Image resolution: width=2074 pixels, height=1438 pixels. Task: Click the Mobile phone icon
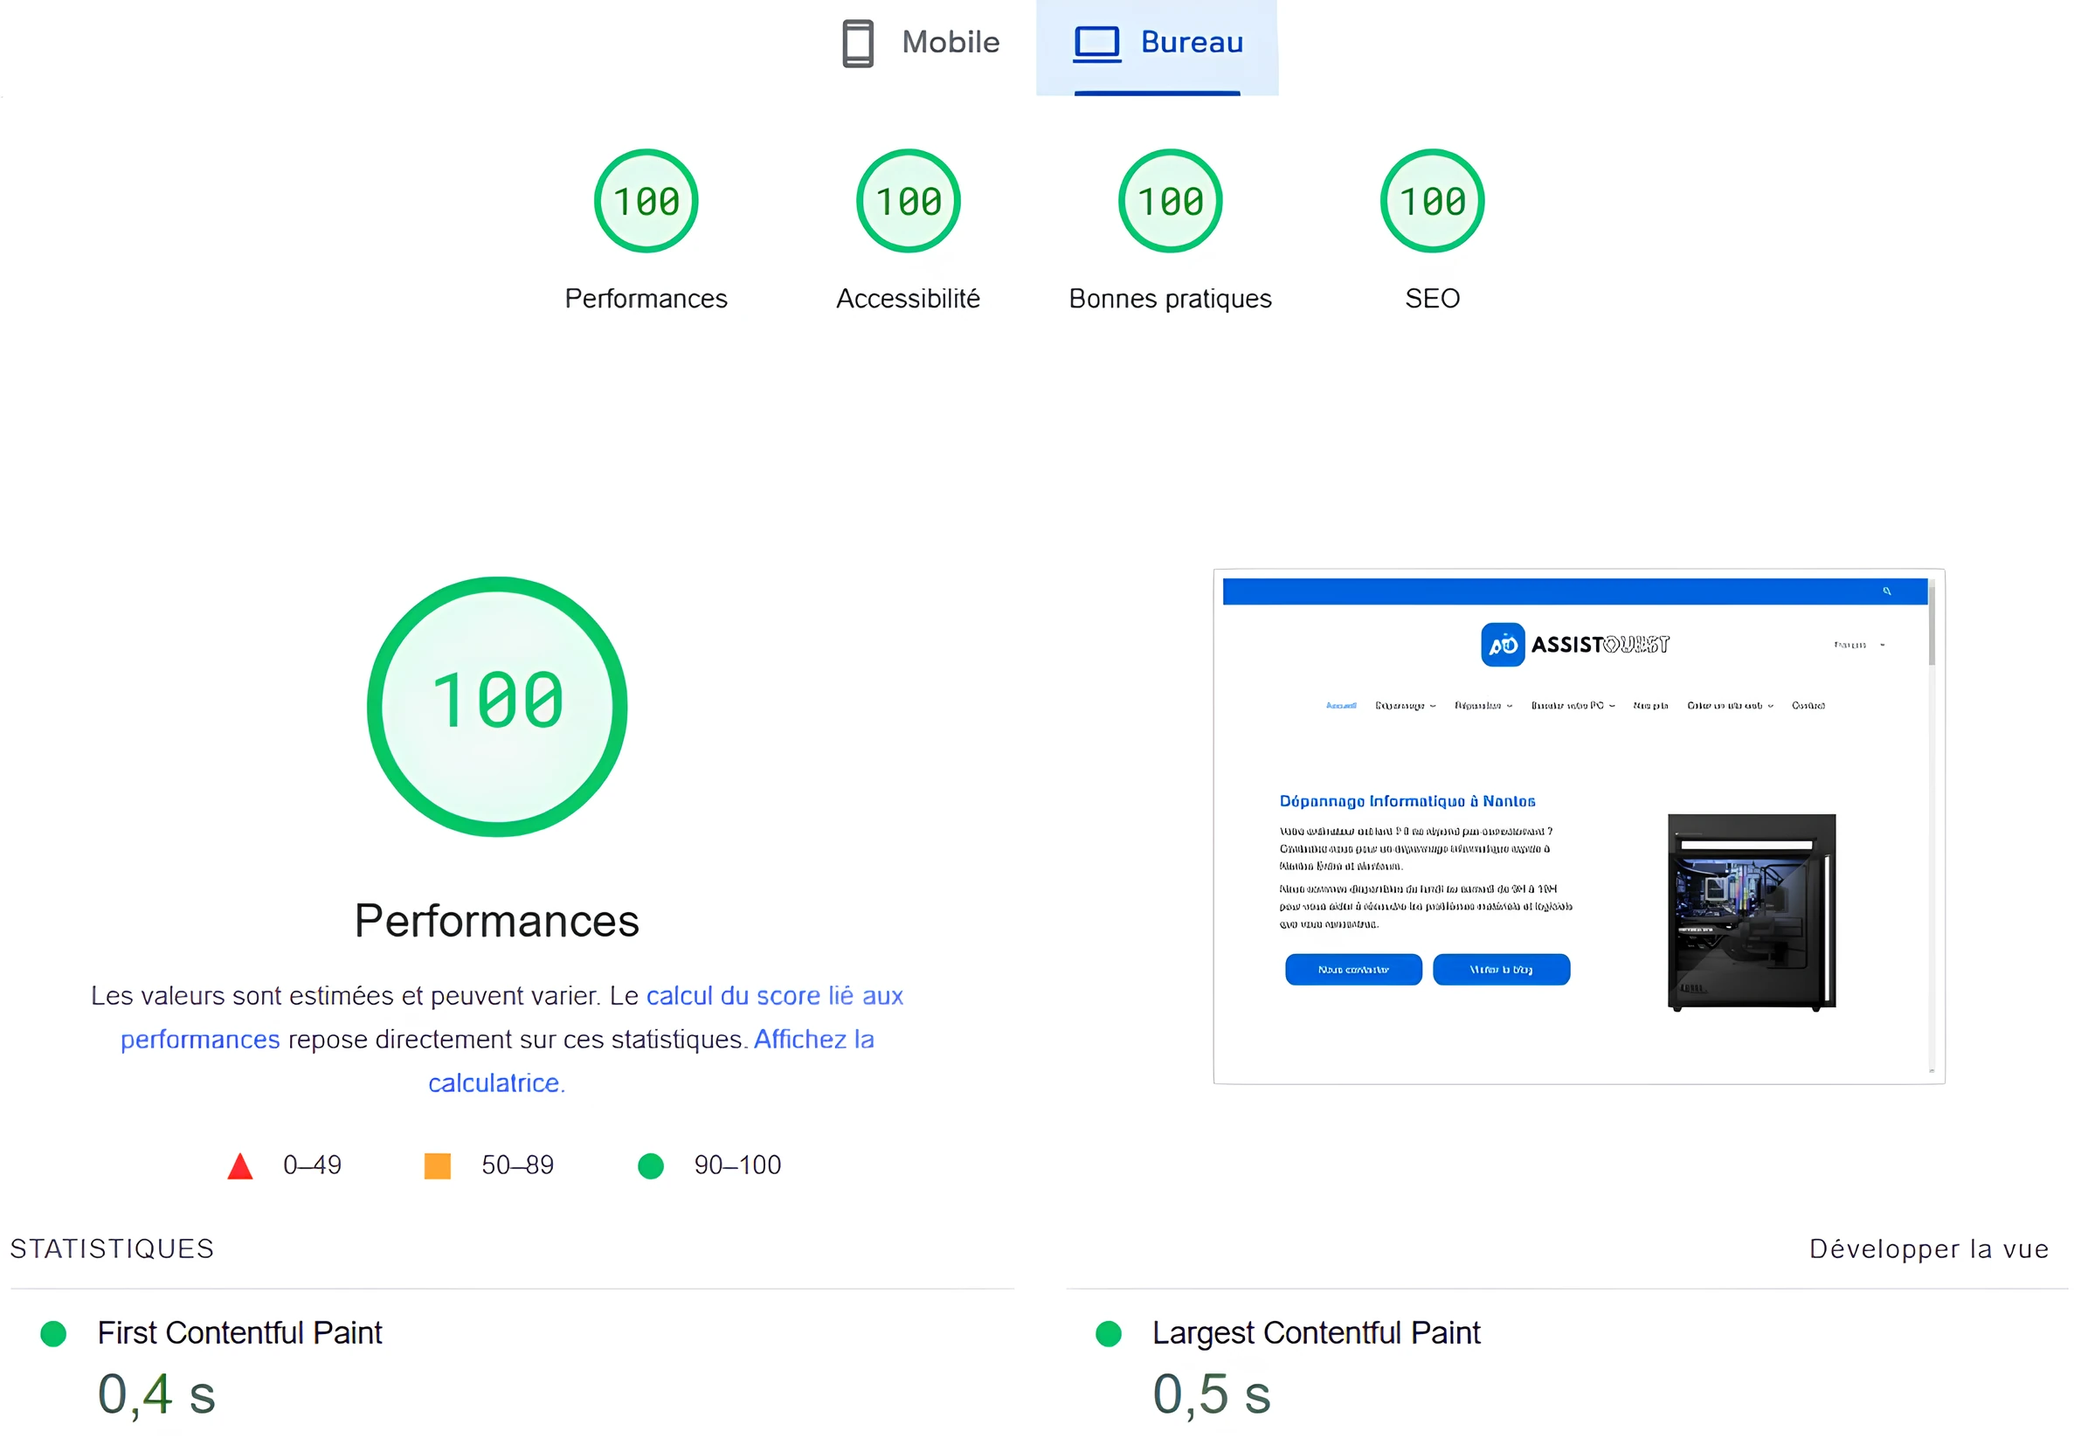(x=857, y=44)
